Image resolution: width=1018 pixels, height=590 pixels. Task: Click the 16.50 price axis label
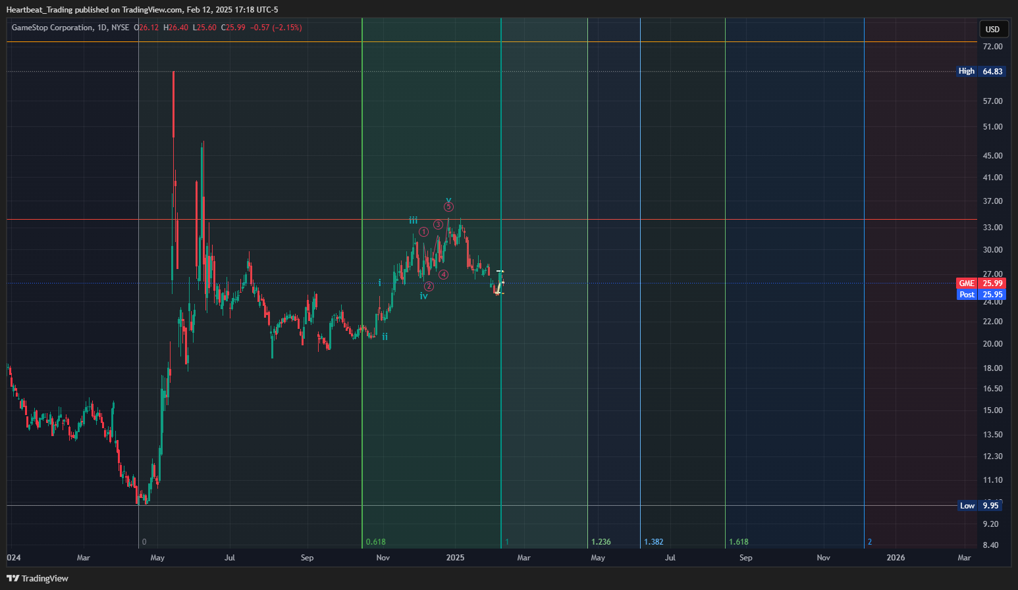(x=992, y=389)
